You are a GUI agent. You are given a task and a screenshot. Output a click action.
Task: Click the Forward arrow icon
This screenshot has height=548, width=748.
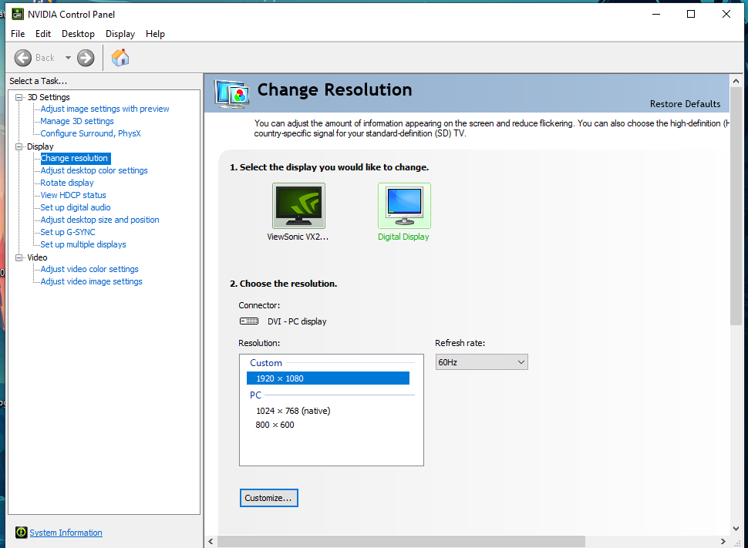pyautogui.click(x=86, y=58)
